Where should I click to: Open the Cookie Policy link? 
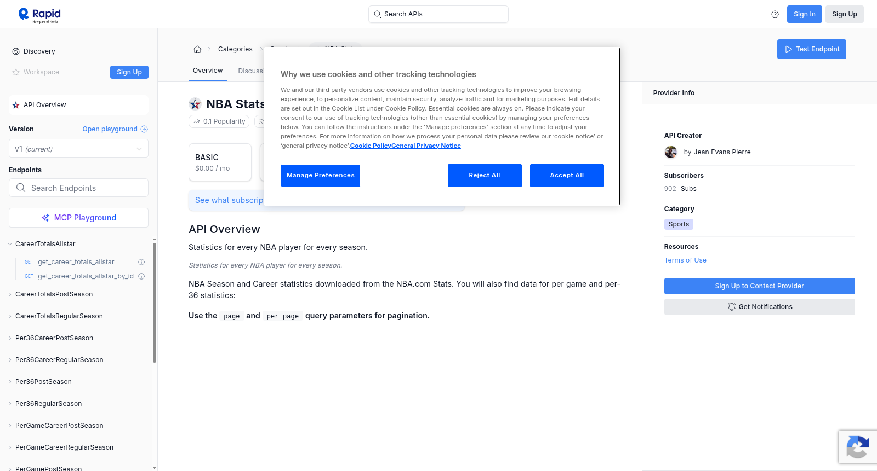(371, 146)
